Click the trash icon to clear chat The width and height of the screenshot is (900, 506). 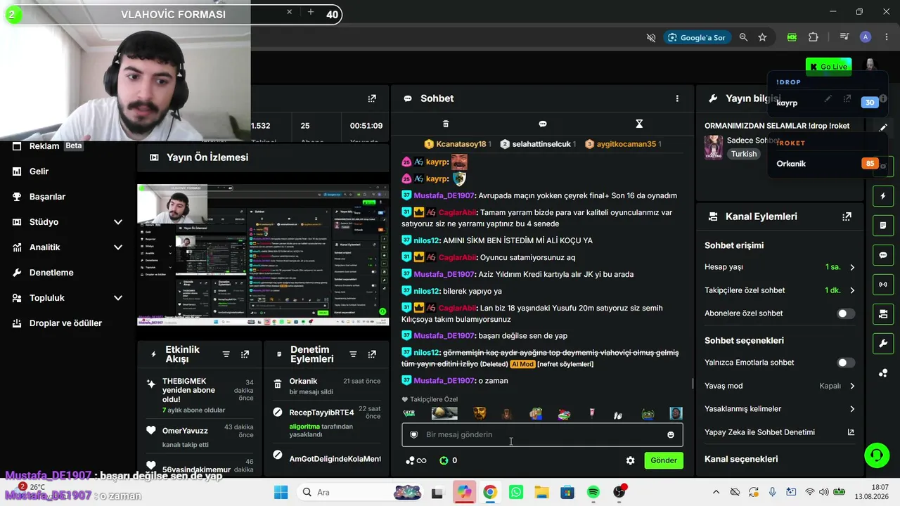tap(446, 124)
